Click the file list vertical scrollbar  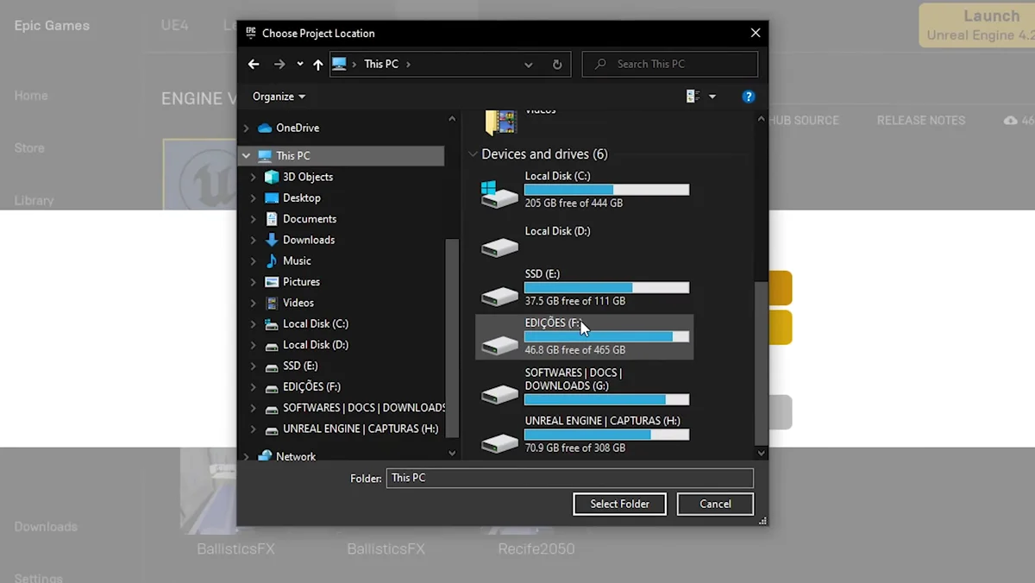(x=760, y=362)
